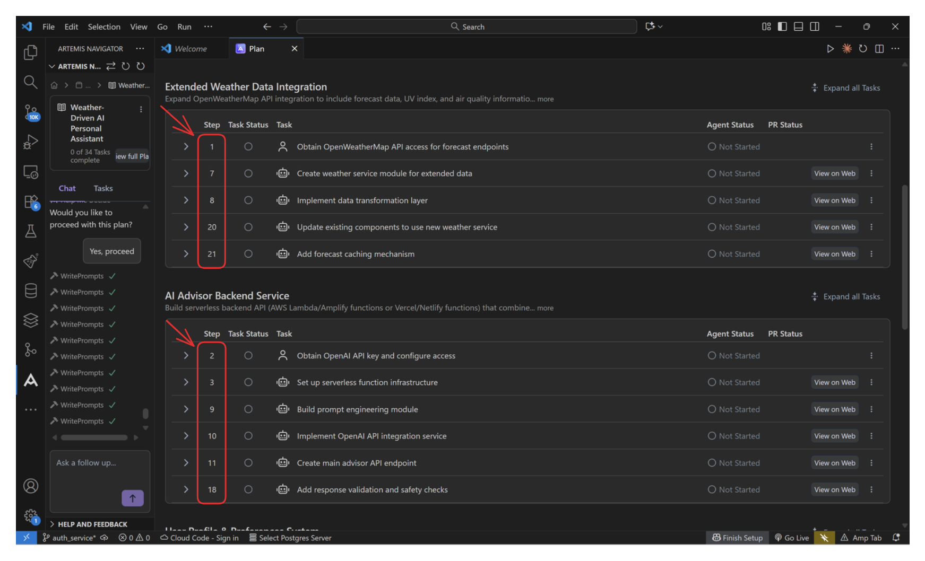The width and height of the screenshot is (925, 561).
Task: Toggle task status circle for step 21
Action: tap(248, 254)
